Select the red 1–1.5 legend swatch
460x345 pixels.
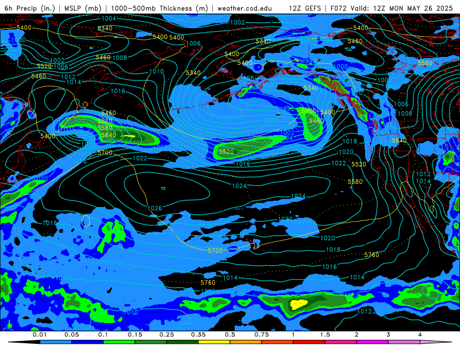309,342
